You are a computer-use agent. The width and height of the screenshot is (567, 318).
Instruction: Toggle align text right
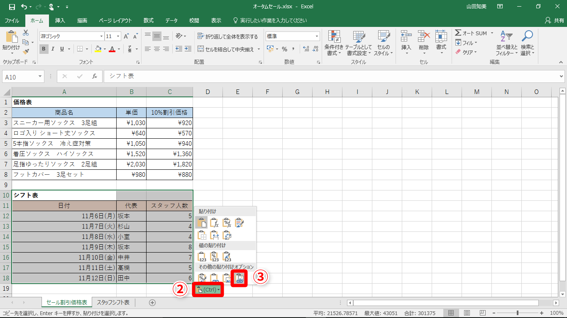click(166, 49)
